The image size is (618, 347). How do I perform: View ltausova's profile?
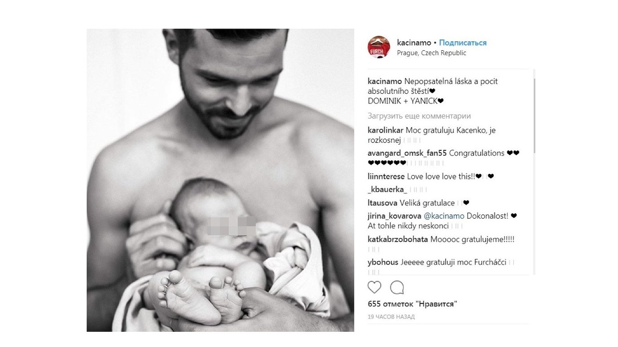382,203
